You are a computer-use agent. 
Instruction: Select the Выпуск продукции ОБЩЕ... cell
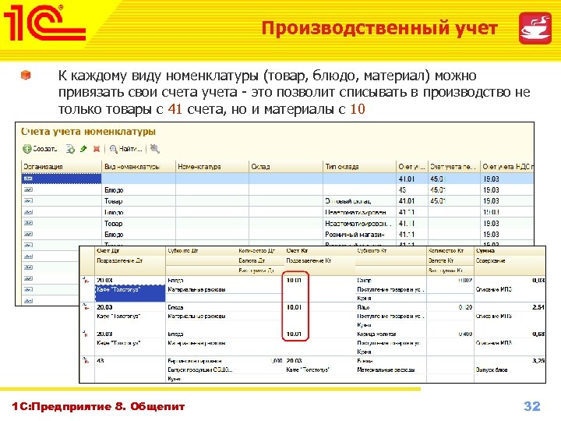click(x=200, y=370)
